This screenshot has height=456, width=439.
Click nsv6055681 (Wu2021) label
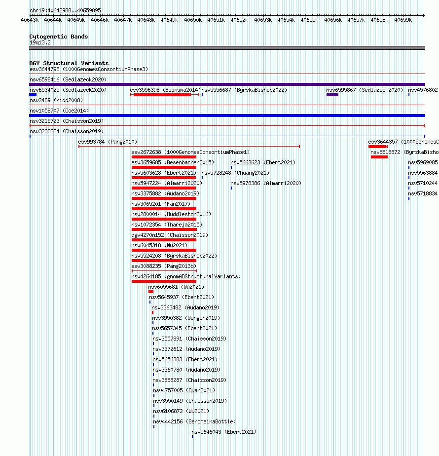point(176,287)
